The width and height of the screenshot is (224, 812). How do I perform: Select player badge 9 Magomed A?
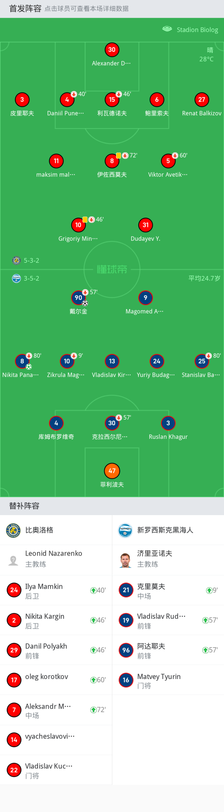pos(146,298)
